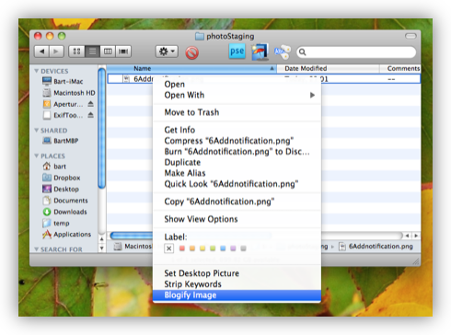Collapse the PLACES sidebar section
Image resolution: width=451 pixels, height=335 pixels.
coord(37,156)
